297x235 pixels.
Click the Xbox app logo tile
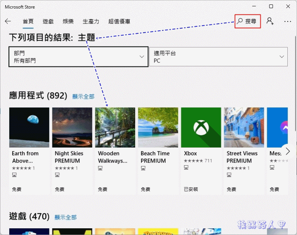201,128
